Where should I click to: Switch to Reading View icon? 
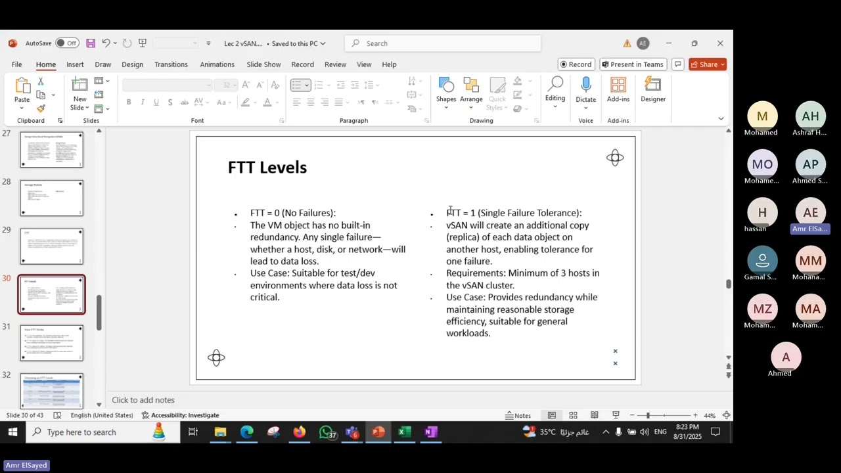coord(595,415)
